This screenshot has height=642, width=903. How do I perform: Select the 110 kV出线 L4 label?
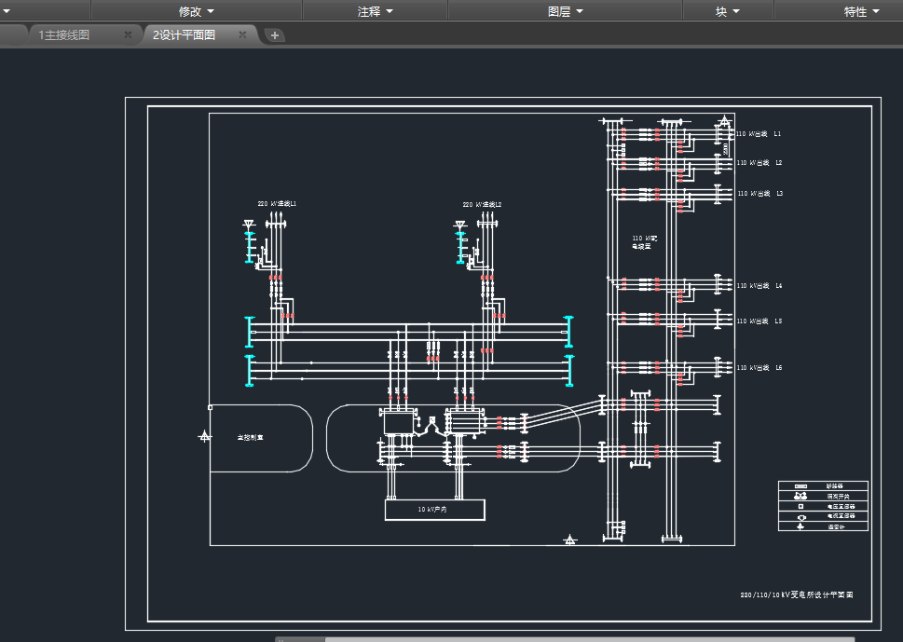coord(759,285)
